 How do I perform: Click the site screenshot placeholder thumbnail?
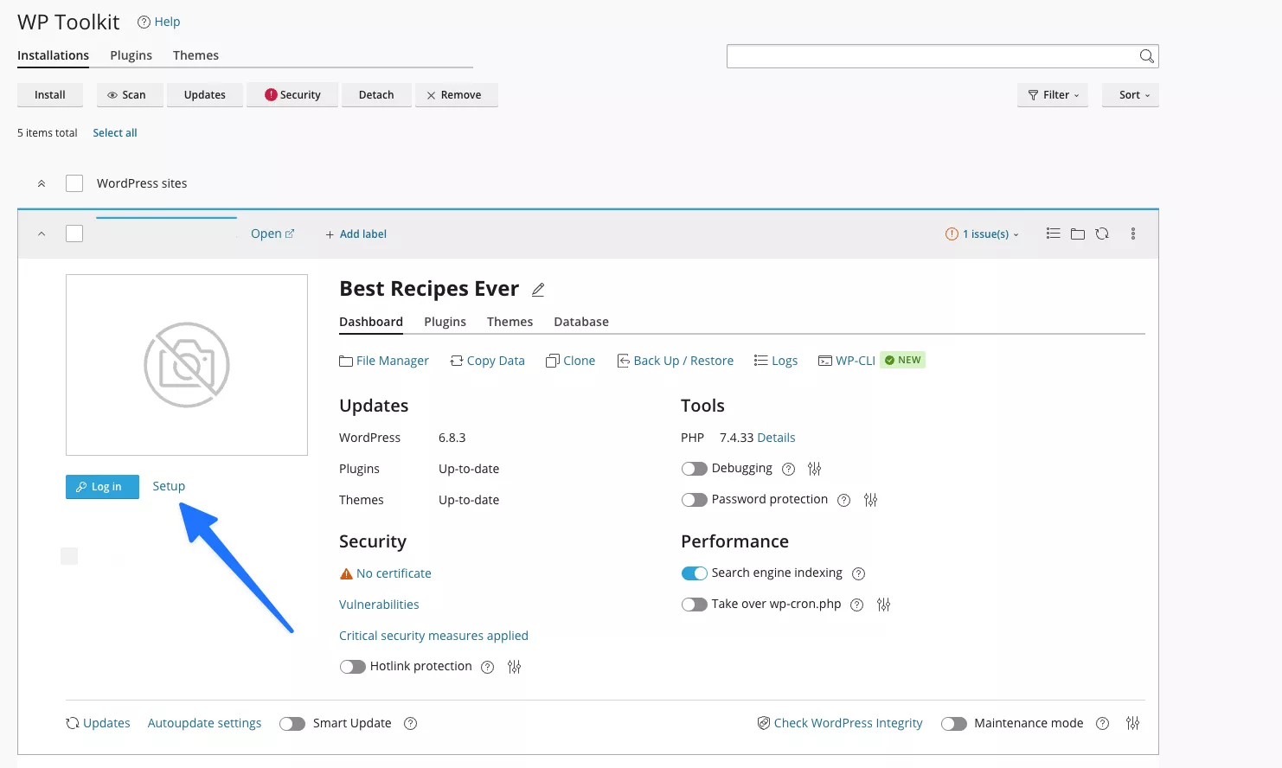point(187,365)
